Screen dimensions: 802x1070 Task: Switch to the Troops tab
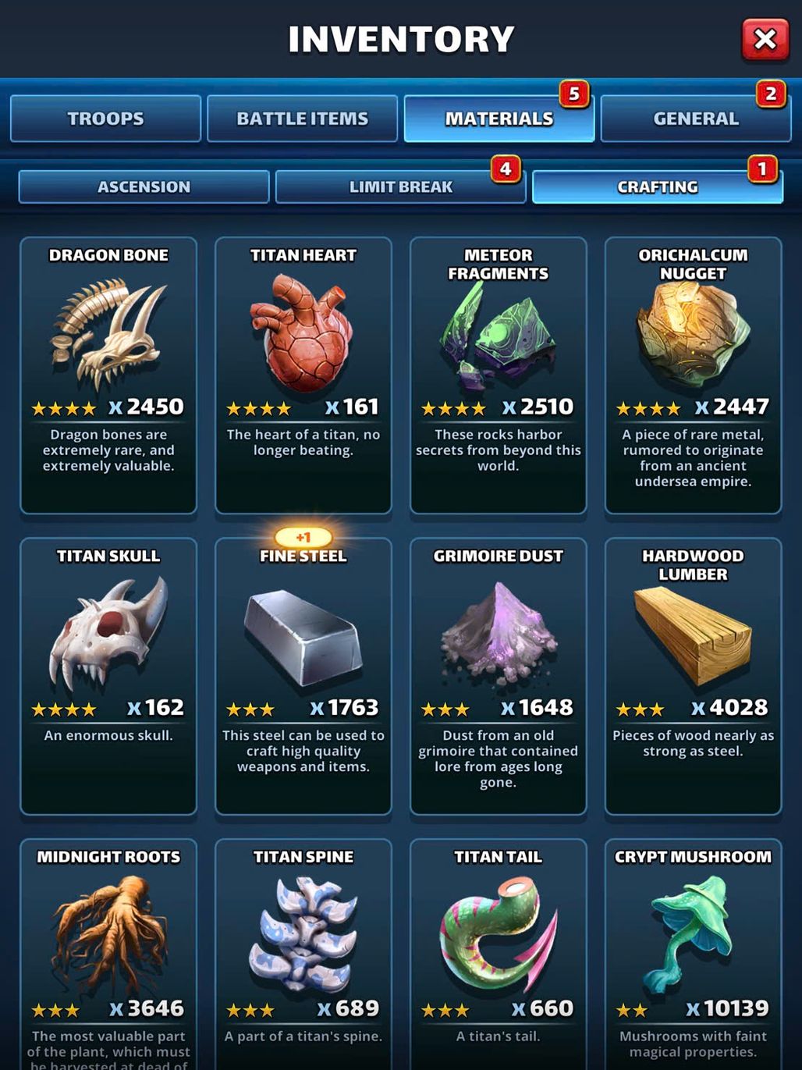point(105,119)
